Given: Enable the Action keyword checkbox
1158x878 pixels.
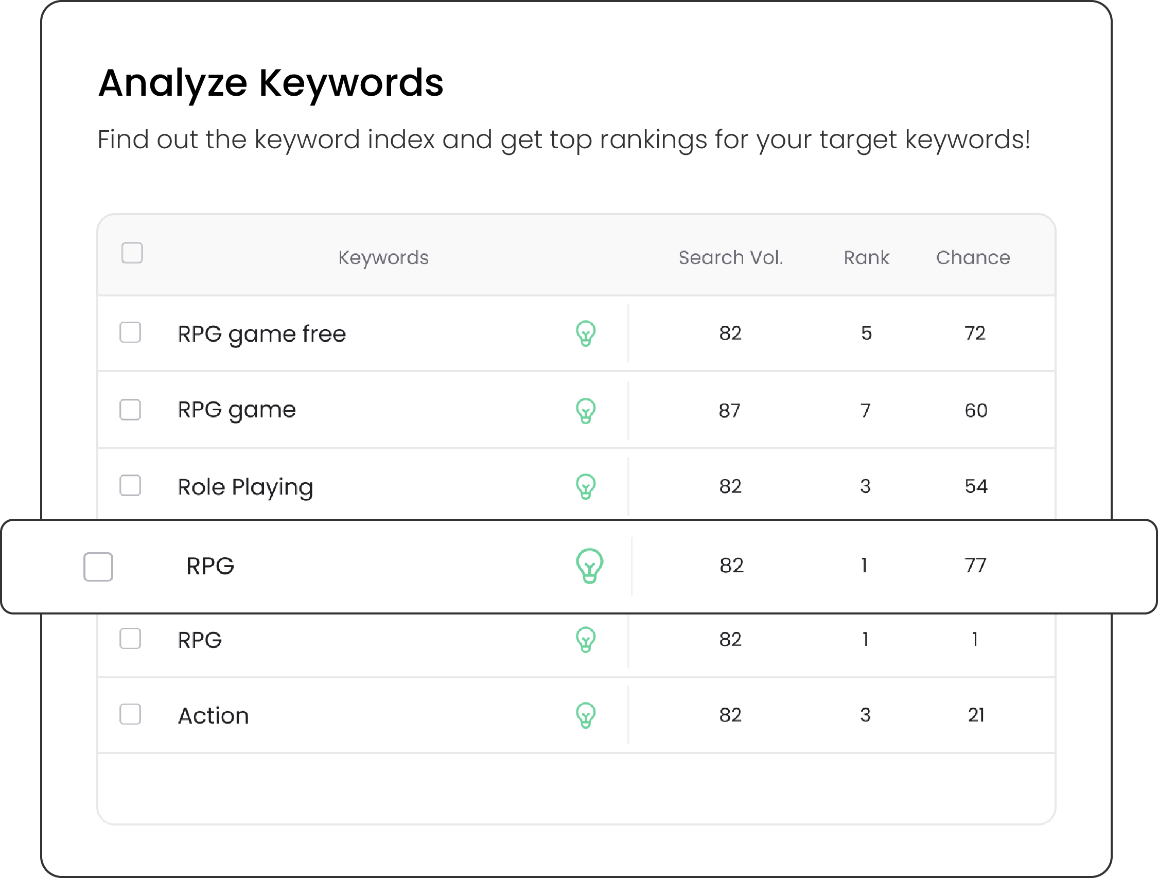Looking at the screenshot, I should click(x=130, y=714).
